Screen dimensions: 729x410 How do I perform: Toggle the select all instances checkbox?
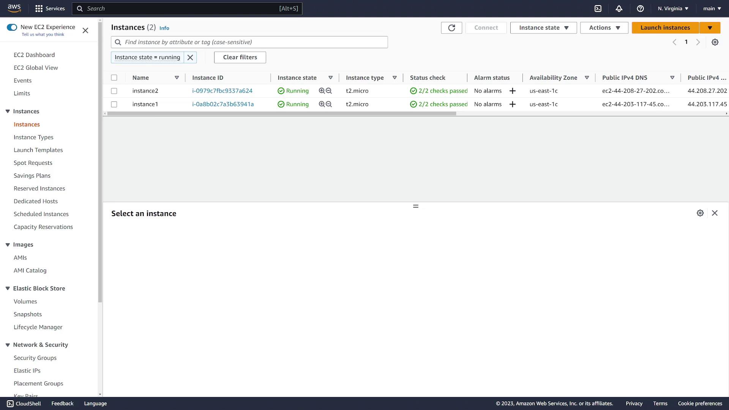pos(114,77)
